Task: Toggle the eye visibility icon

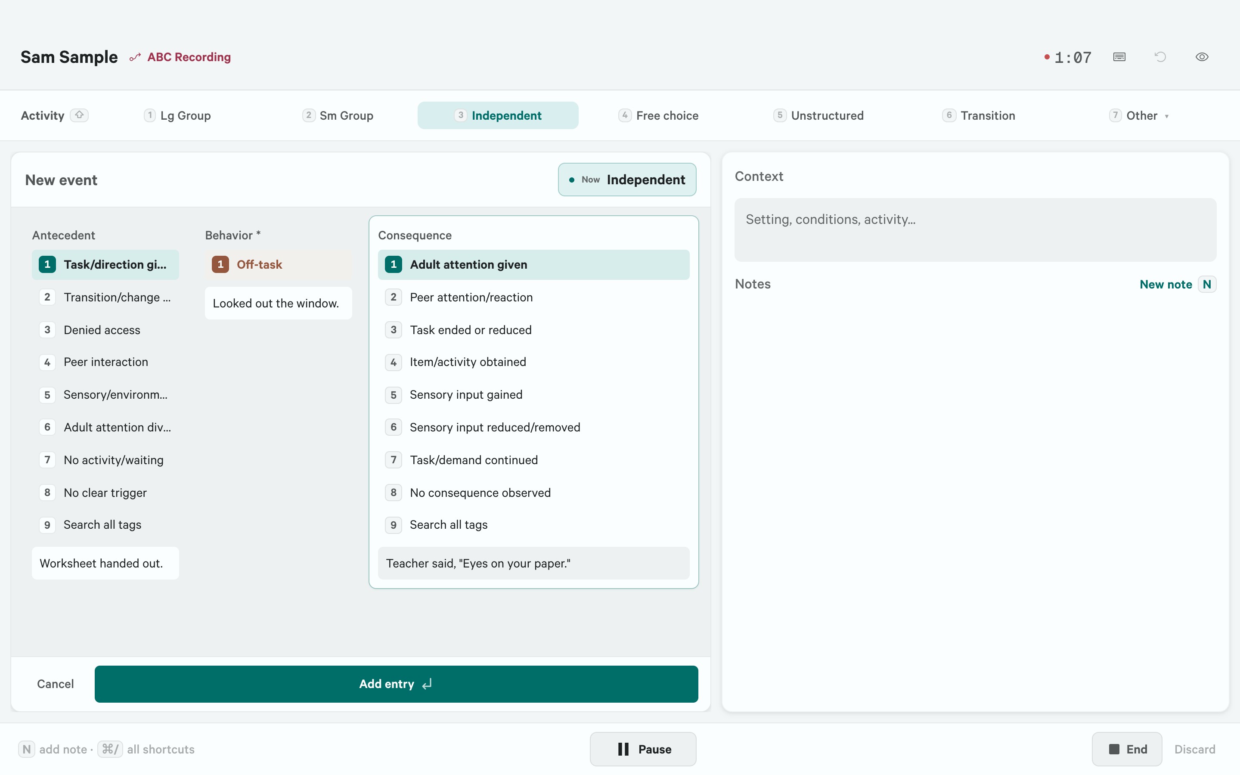Action: 1202,57
